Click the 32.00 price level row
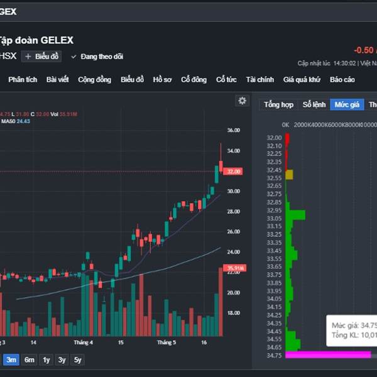Image resolution: width=377 pixels, height=377 pixels. [274, 138]
